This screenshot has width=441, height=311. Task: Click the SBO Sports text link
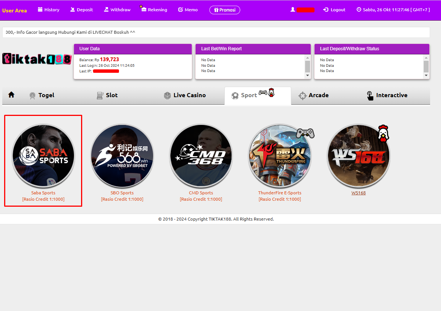122,193
